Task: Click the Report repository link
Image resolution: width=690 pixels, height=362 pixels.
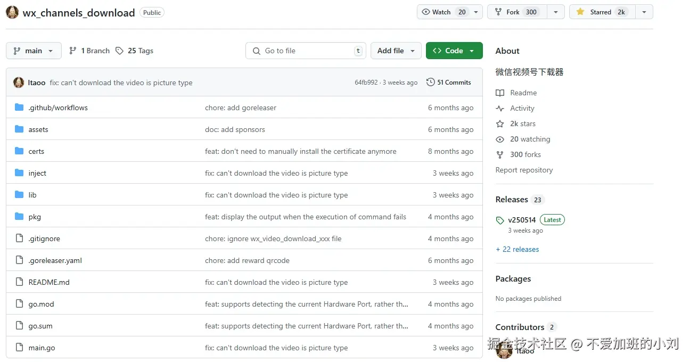Action: coord(524,170)
